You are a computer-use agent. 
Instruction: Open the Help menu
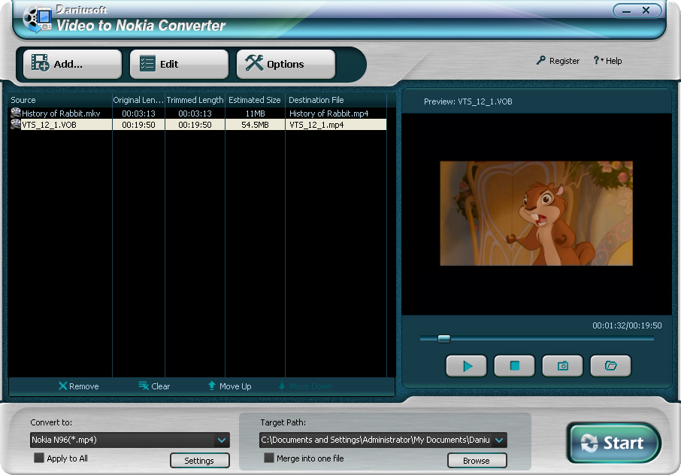pos(607,61)
